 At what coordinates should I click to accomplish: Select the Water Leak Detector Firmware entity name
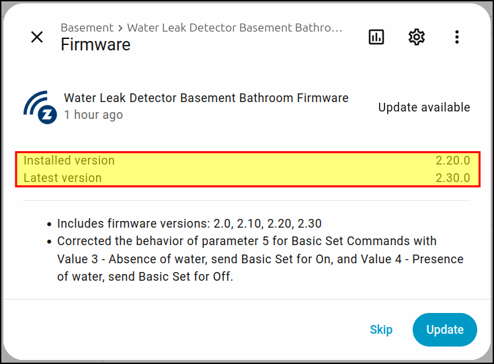click(x=206, y=98)
